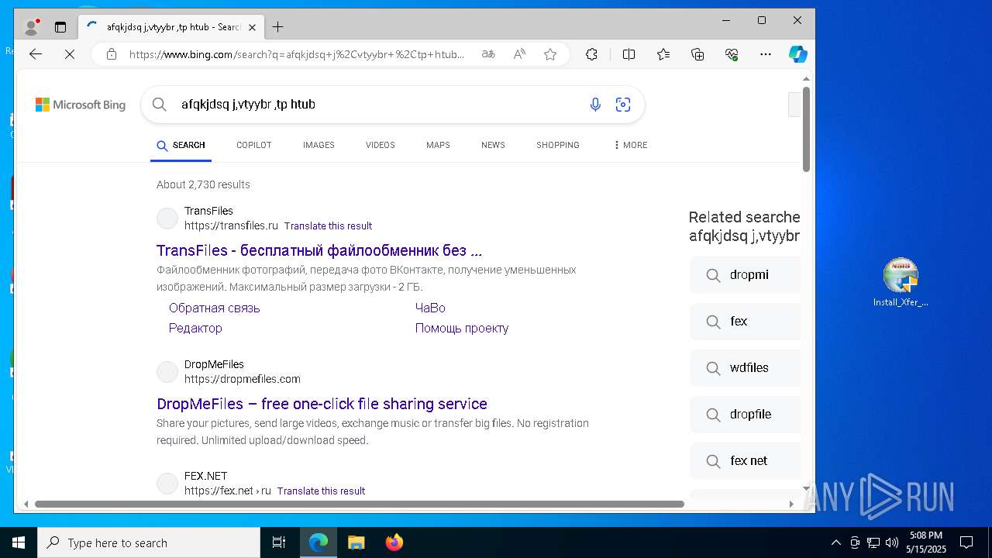992x558 pixels.
Task: Open File Explorer from taskbar
Action: click(x=356, y=542)
